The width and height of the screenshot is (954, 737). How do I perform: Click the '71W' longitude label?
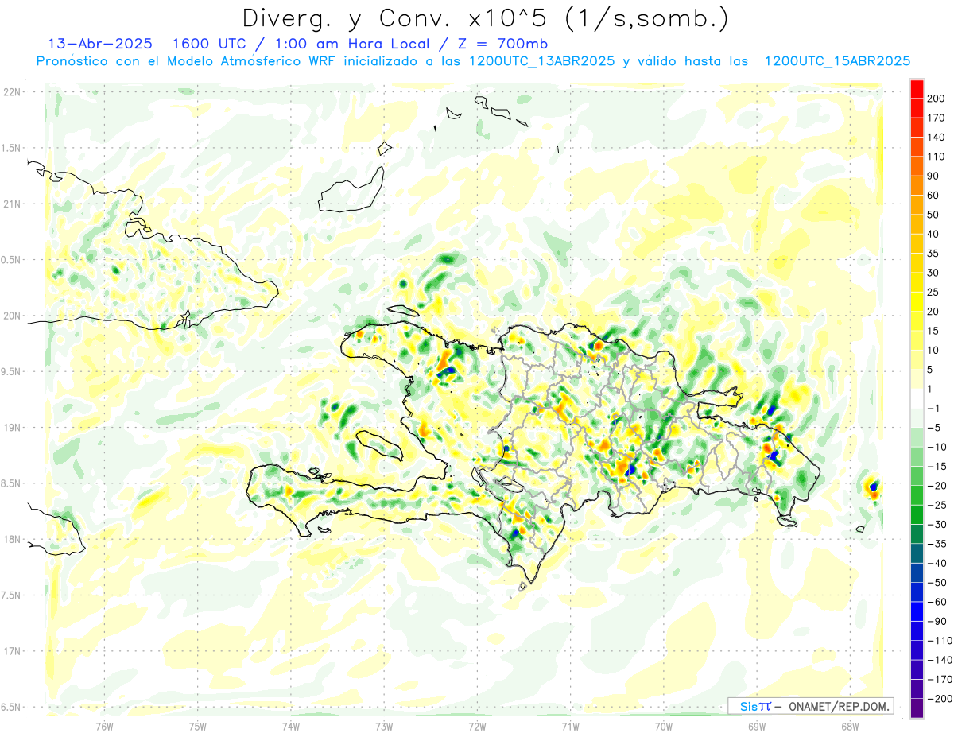click(x=570, y=727)
